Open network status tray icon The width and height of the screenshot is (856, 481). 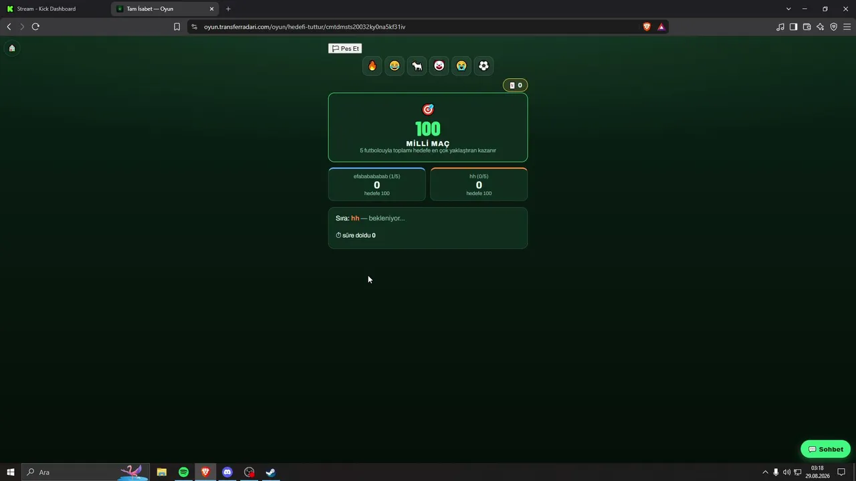[x=797, y=472]
